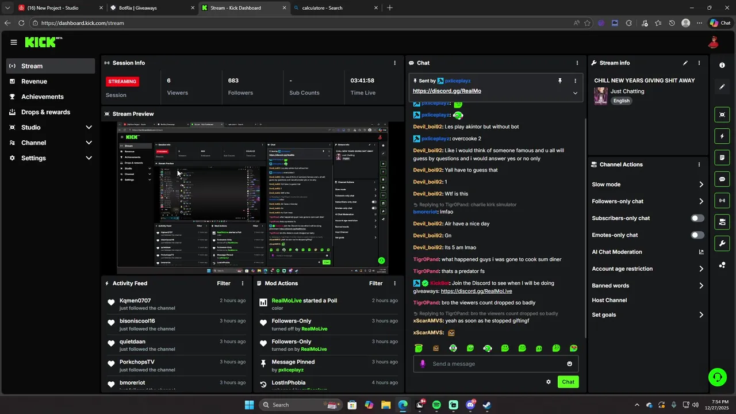Click the browser address bar URL
736x414 pixels.
click(82, 23)
